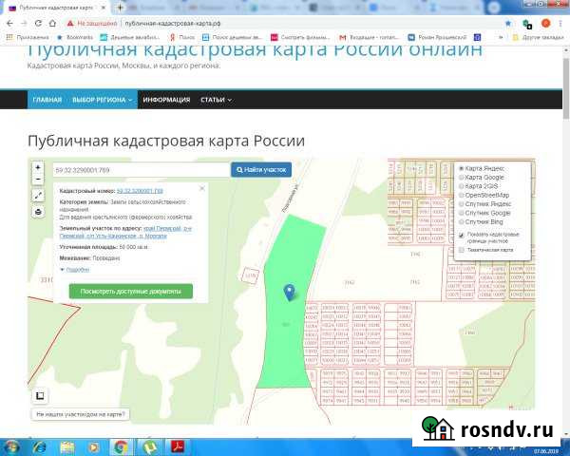Open browser home page
This screenshot has width=570, height=456.
pyautogui.click(x=52, y=23)
